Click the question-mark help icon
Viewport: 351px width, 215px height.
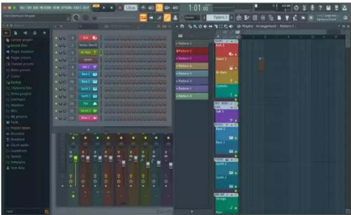pyautogui.click(x=320, y=8)
